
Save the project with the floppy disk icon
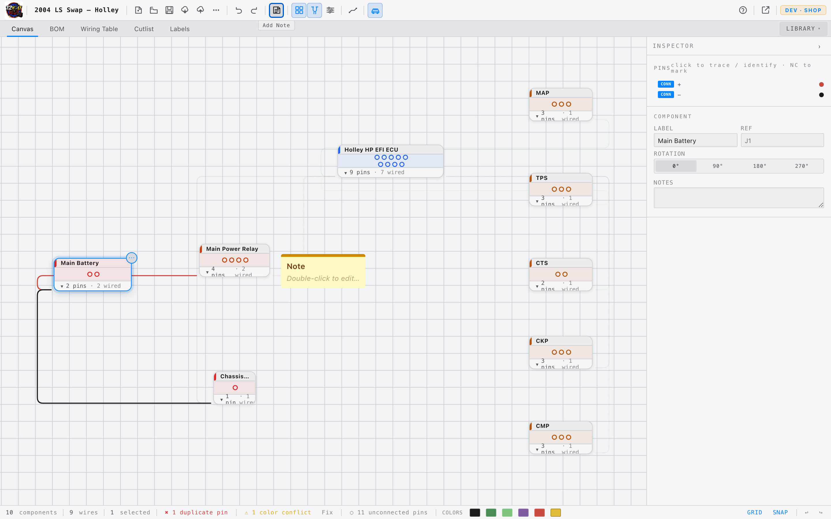[169, 10]
